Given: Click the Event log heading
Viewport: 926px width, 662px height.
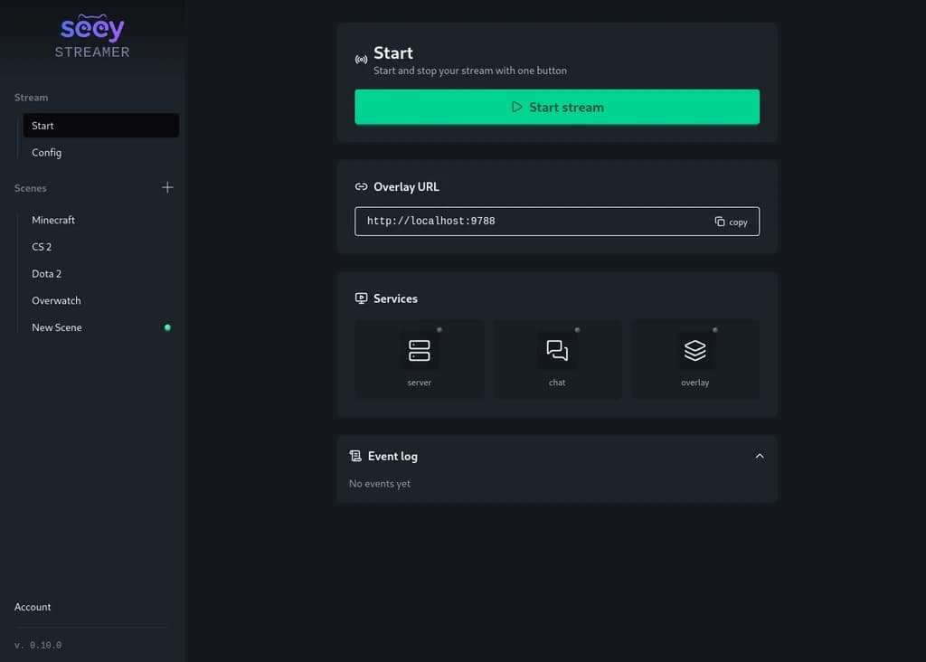Looking at the screenshot, I should click(x=392, y=456).
